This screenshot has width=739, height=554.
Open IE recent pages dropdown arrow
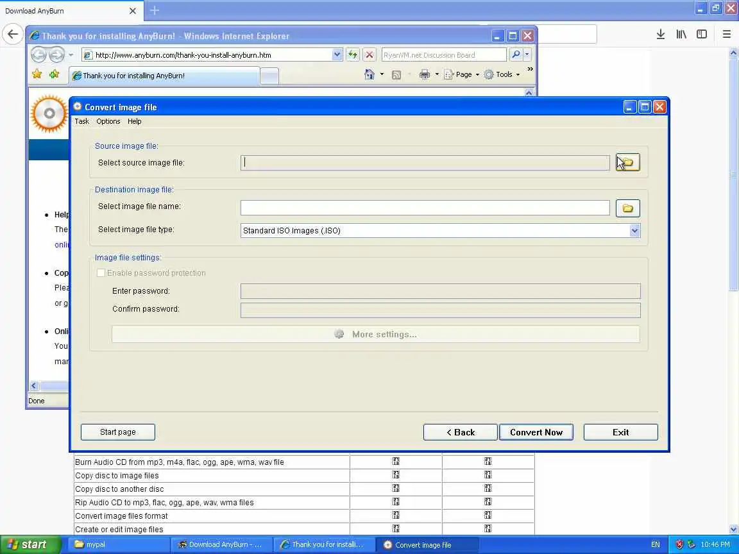click(x=71, y=55)
